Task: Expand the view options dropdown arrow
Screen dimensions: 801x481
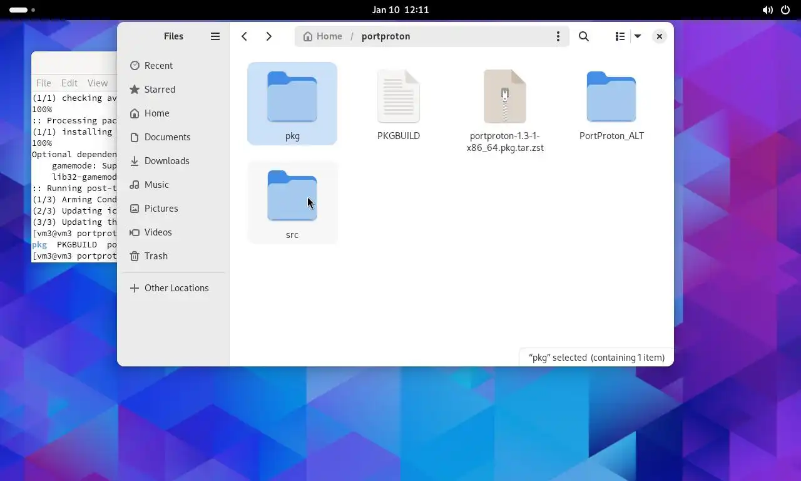Action: click(x=638, y=36)
